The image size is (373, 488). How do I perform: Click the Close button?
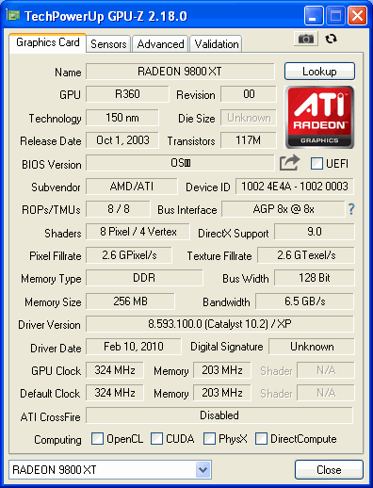[329, 470]
